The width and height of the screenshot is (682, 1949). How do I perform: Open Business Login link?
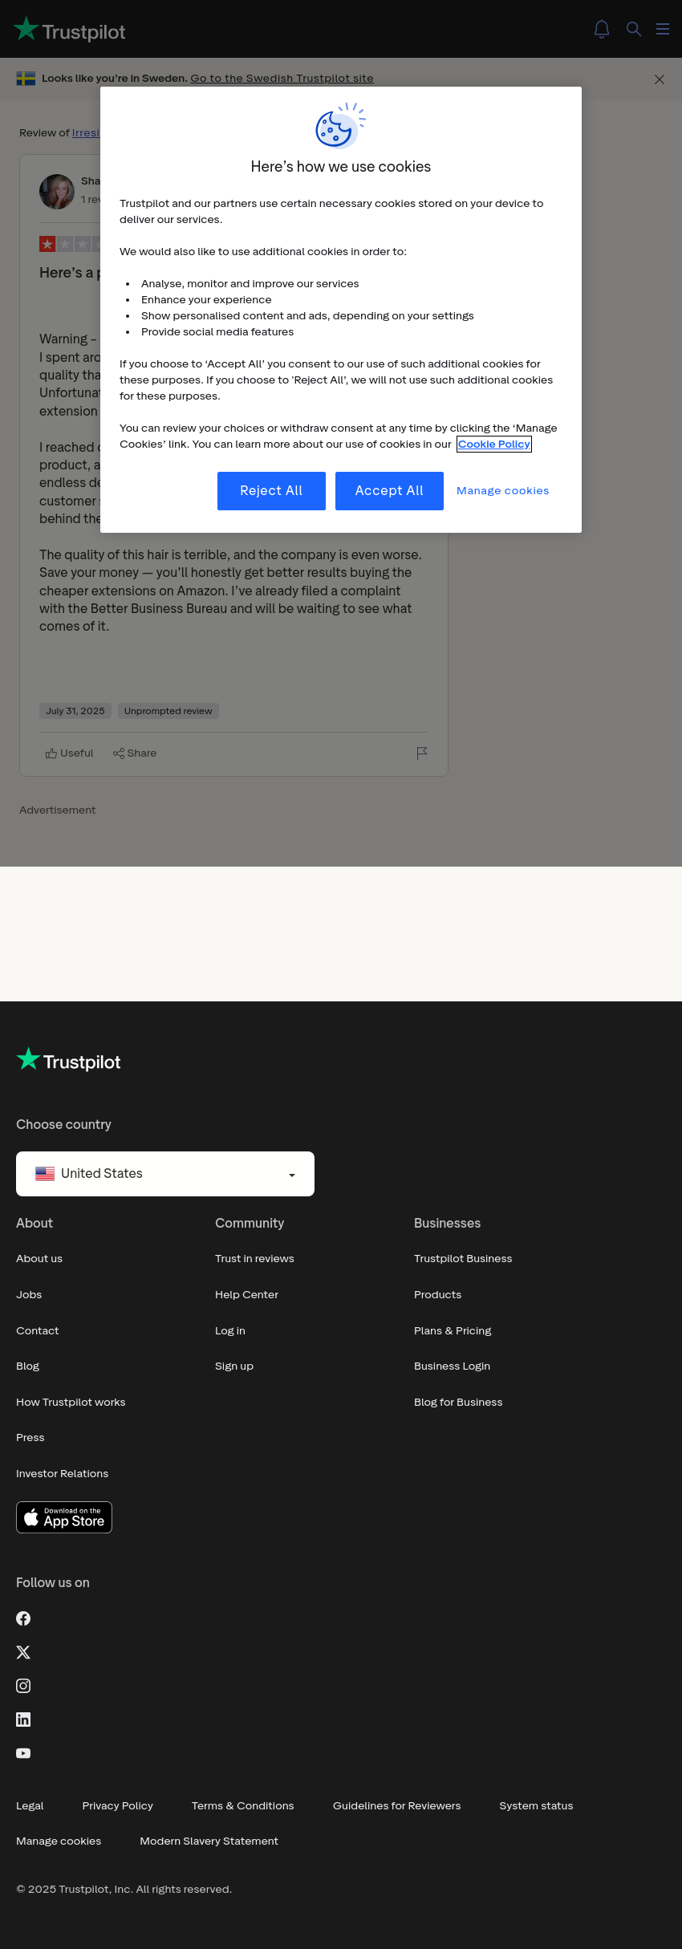point(452,1366)
